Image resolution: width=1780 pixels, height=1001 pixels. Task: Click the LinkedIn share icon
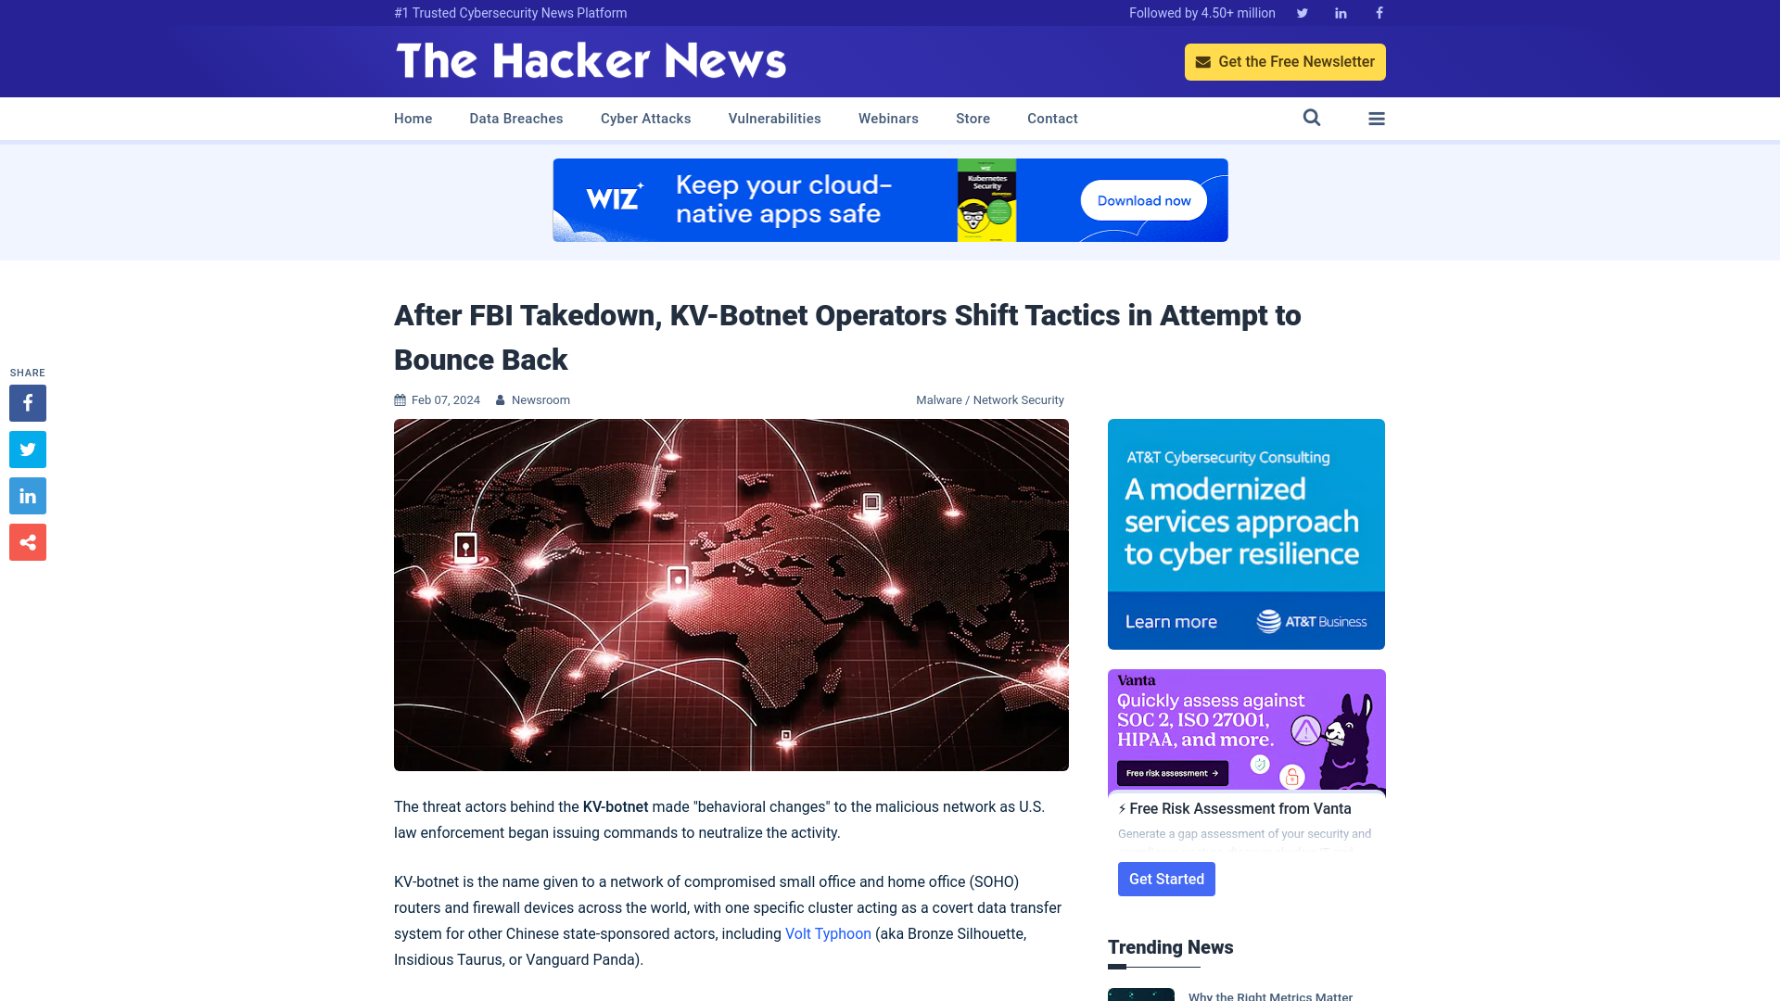pos(27,495)
